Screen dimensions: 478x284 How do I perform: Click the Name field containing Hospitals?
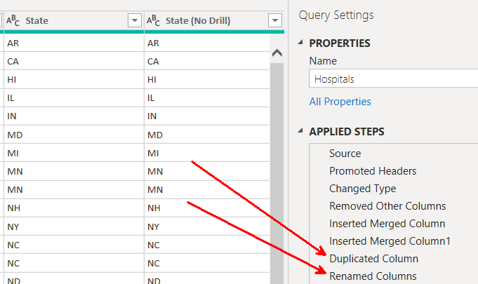coord(394,79)
